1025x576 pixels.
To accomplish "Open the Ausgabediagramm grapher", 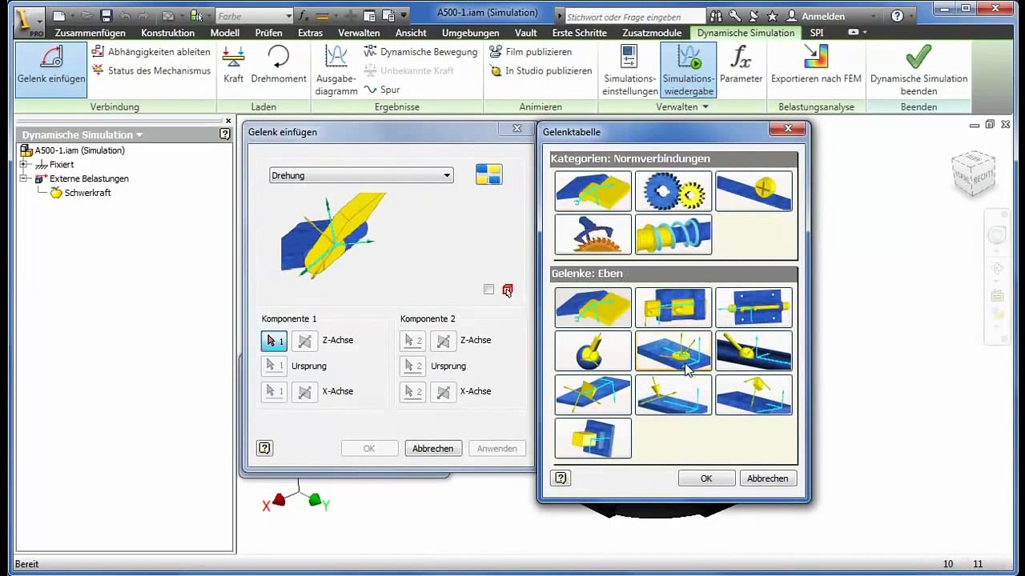I will [x=336, y=70].
